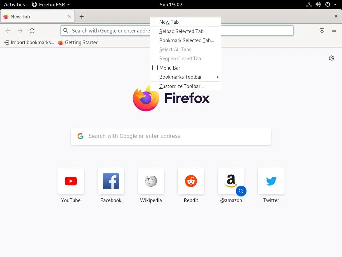Open the Twitter shortcut tile
Image resolution: width=342 pixels, height=257 pixels.
[x=271, y=181]
